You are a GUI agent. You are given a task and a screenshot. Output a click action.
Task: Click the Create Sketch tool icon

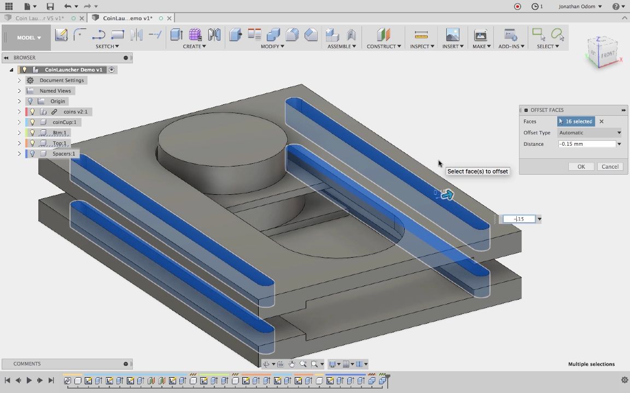[x=61, y=35]
